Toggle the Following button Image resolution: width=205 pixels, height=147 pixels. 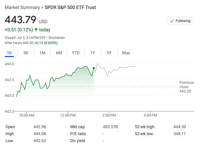pyautogui.click(x=180, y=21)
